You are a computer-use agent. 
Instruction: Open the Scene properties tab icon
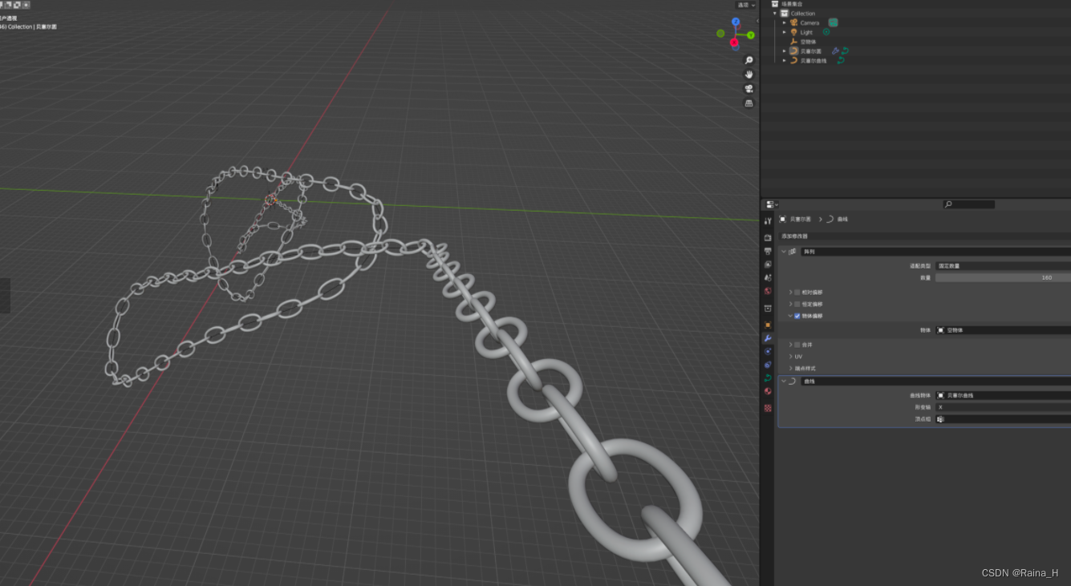pyautogui.click(x=768, y=277)
